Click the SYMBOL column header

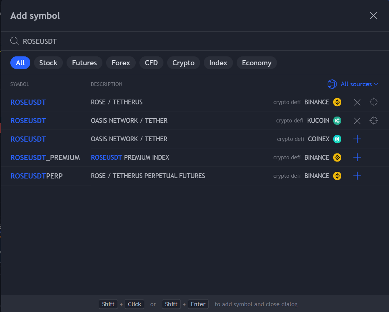click(20, 84)
